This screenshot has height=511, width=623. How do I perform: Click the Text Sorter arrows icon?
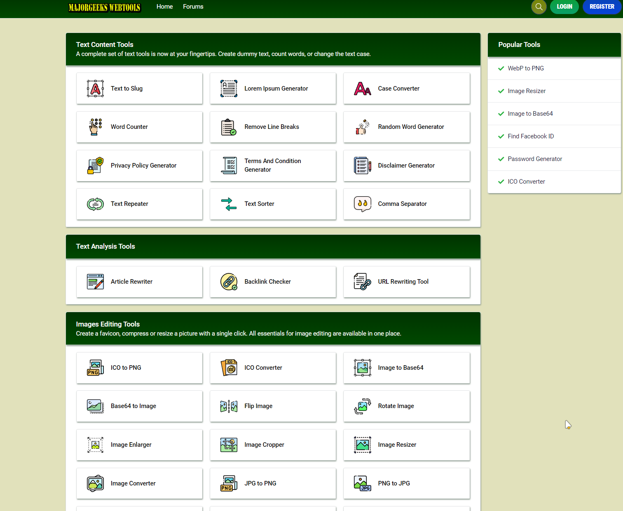click(x=229, y=204)
